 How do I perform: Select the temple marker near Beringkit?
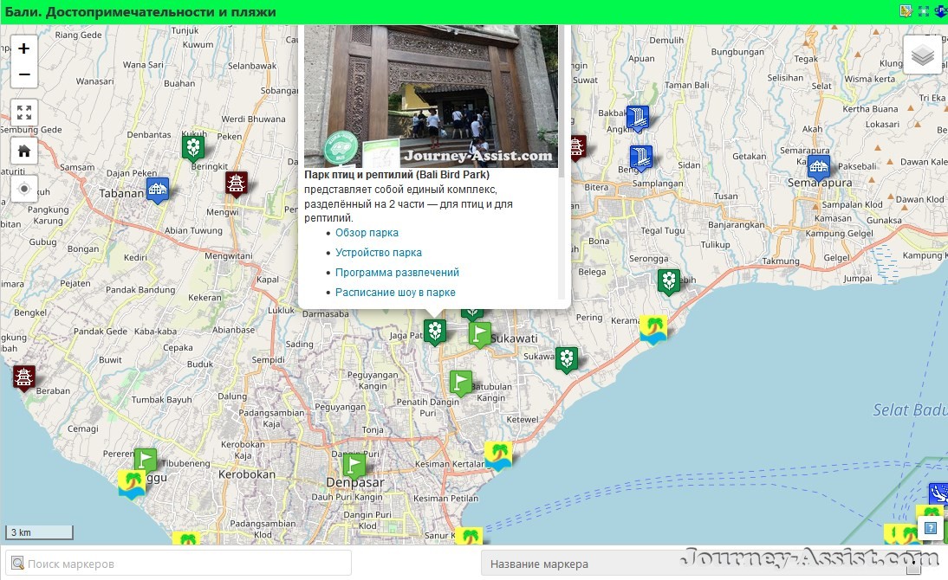pos(237,184)
